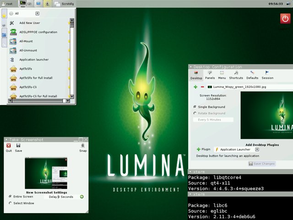The width and height of the screenshot is (293, 220).
Task: Click the app list scroll up arrow
Action: coord(72,20)
